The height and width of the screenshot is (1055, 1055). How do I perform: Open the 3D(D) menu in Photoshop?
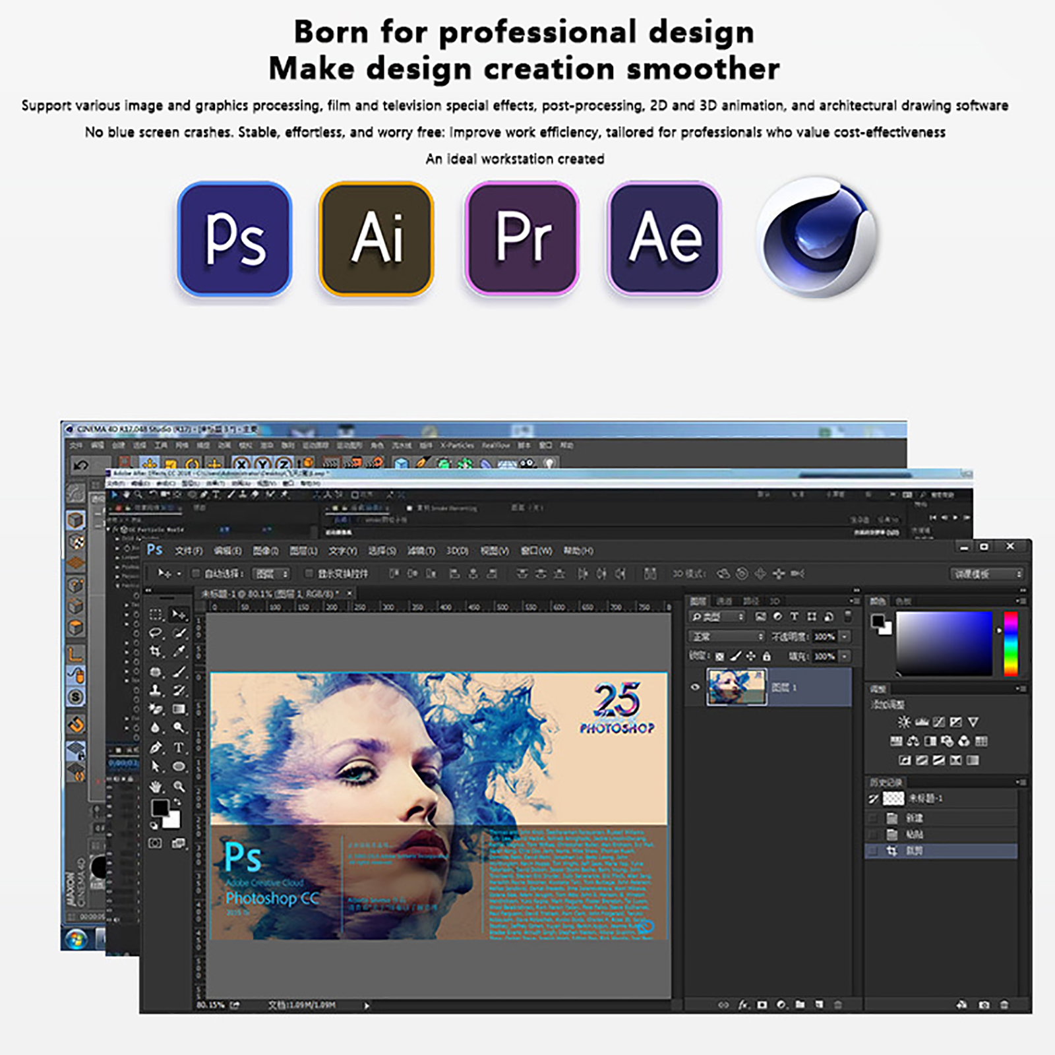(457, 551)
